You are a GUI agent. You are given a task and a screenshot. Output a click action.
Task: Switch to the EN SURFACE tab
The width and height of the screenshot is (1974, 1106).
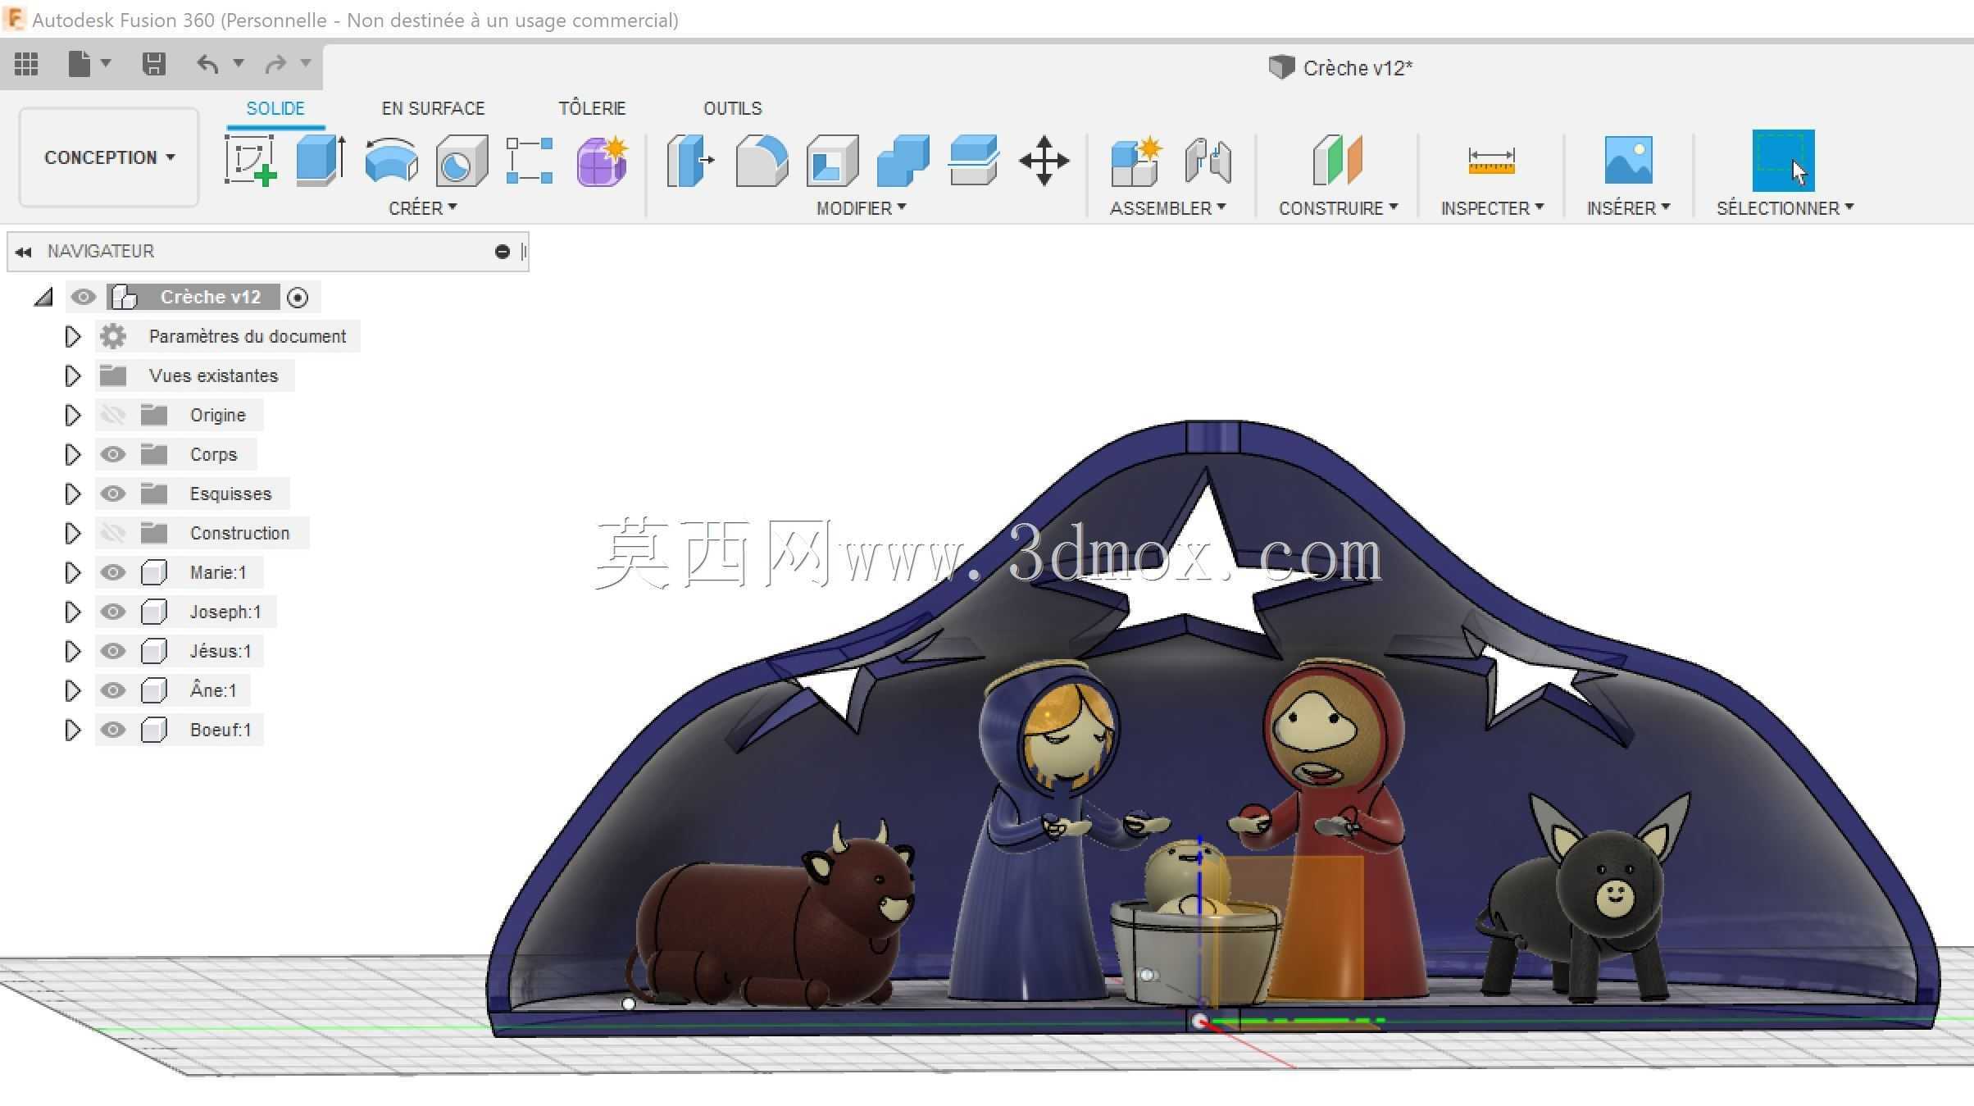click(x=433, y=108)
